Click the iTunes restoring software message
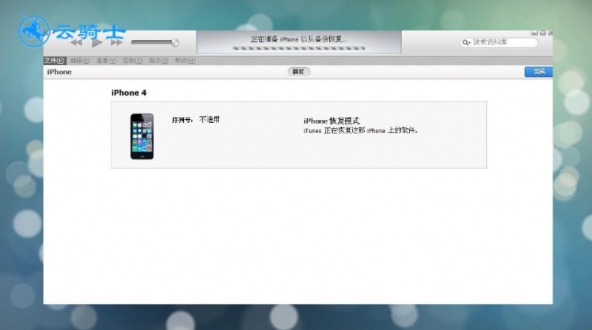Image resolution: width=592 pixels, height=330 pixels. (x=361, y=131)
